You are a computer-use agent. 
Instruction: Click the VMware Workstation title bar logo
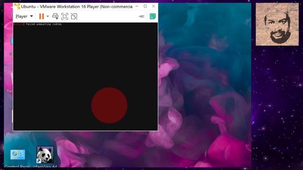(17, 6)
